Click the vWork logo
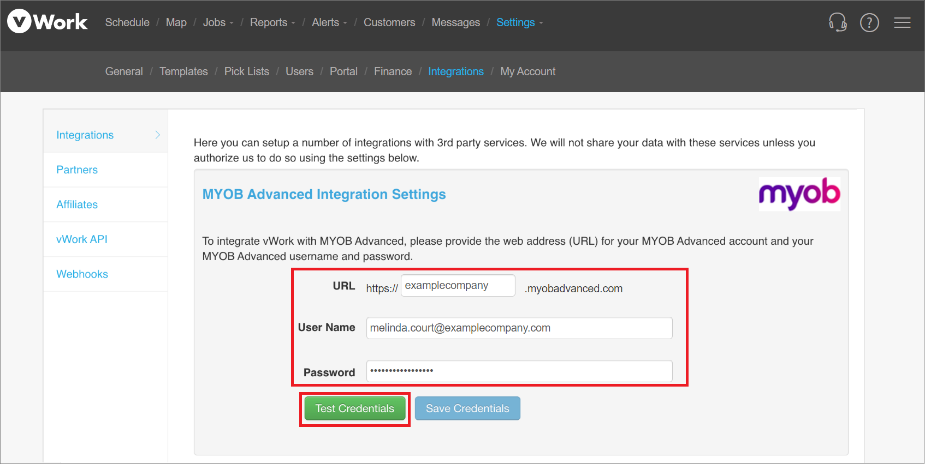925x464 pixels. 48,22
